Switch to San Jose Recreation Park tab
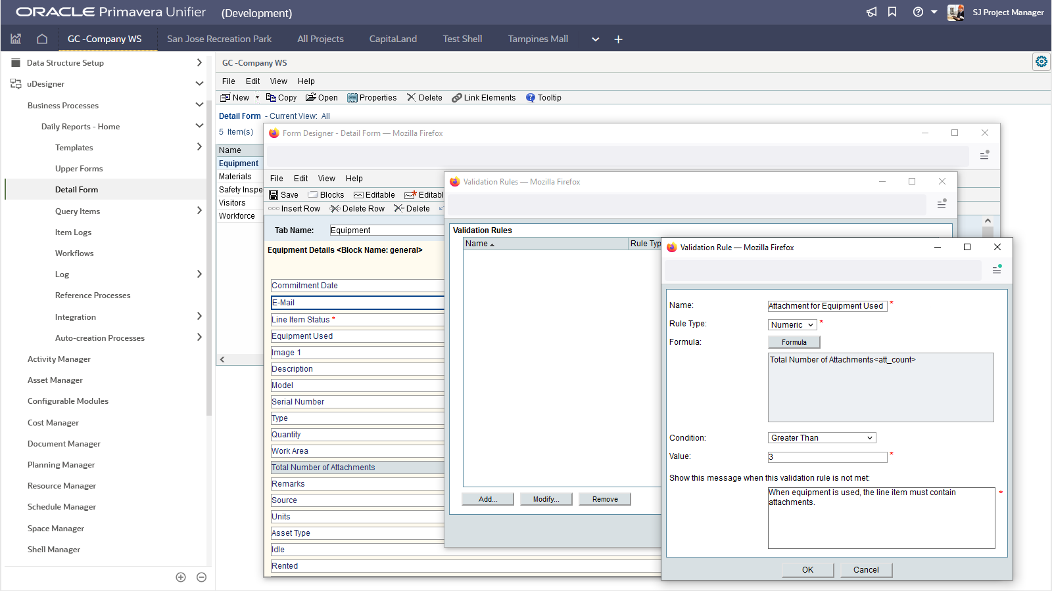The image size is (1052, 591). pos(219,39)
